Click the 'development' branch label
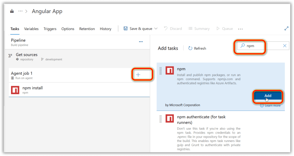Image resolution: width=294 pixels, height=156 pixels. pyautogui.click(x=54, y=59)
